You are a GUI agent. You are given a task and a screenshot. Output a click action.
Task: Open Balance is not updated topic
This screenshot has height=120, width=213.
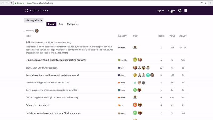37,105
